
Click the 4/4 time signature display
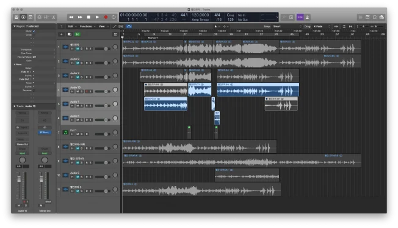click(217, 15)
